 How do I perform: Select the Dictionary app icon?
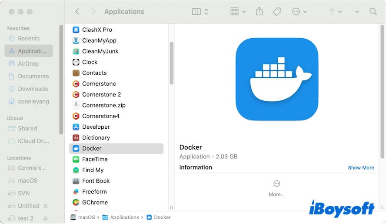(x=76, y=138)
